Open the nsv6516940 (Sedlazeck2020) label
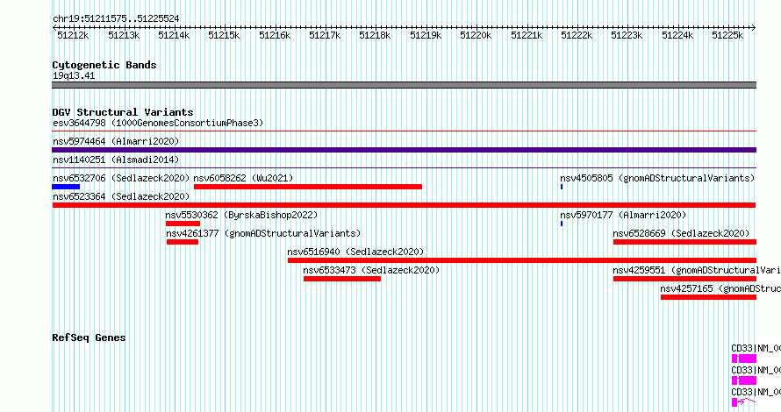781x412 pixels. [x=355, y=252]
